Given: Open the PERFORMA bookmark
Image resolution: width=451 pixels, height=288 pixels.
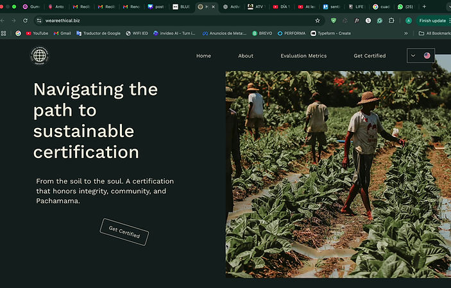Looking at the screenshot, I should [x=291, y=33].
